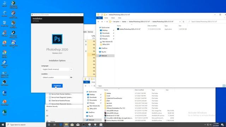Open File tab in Adobe.Photoshop explorer window

[100, 18]
